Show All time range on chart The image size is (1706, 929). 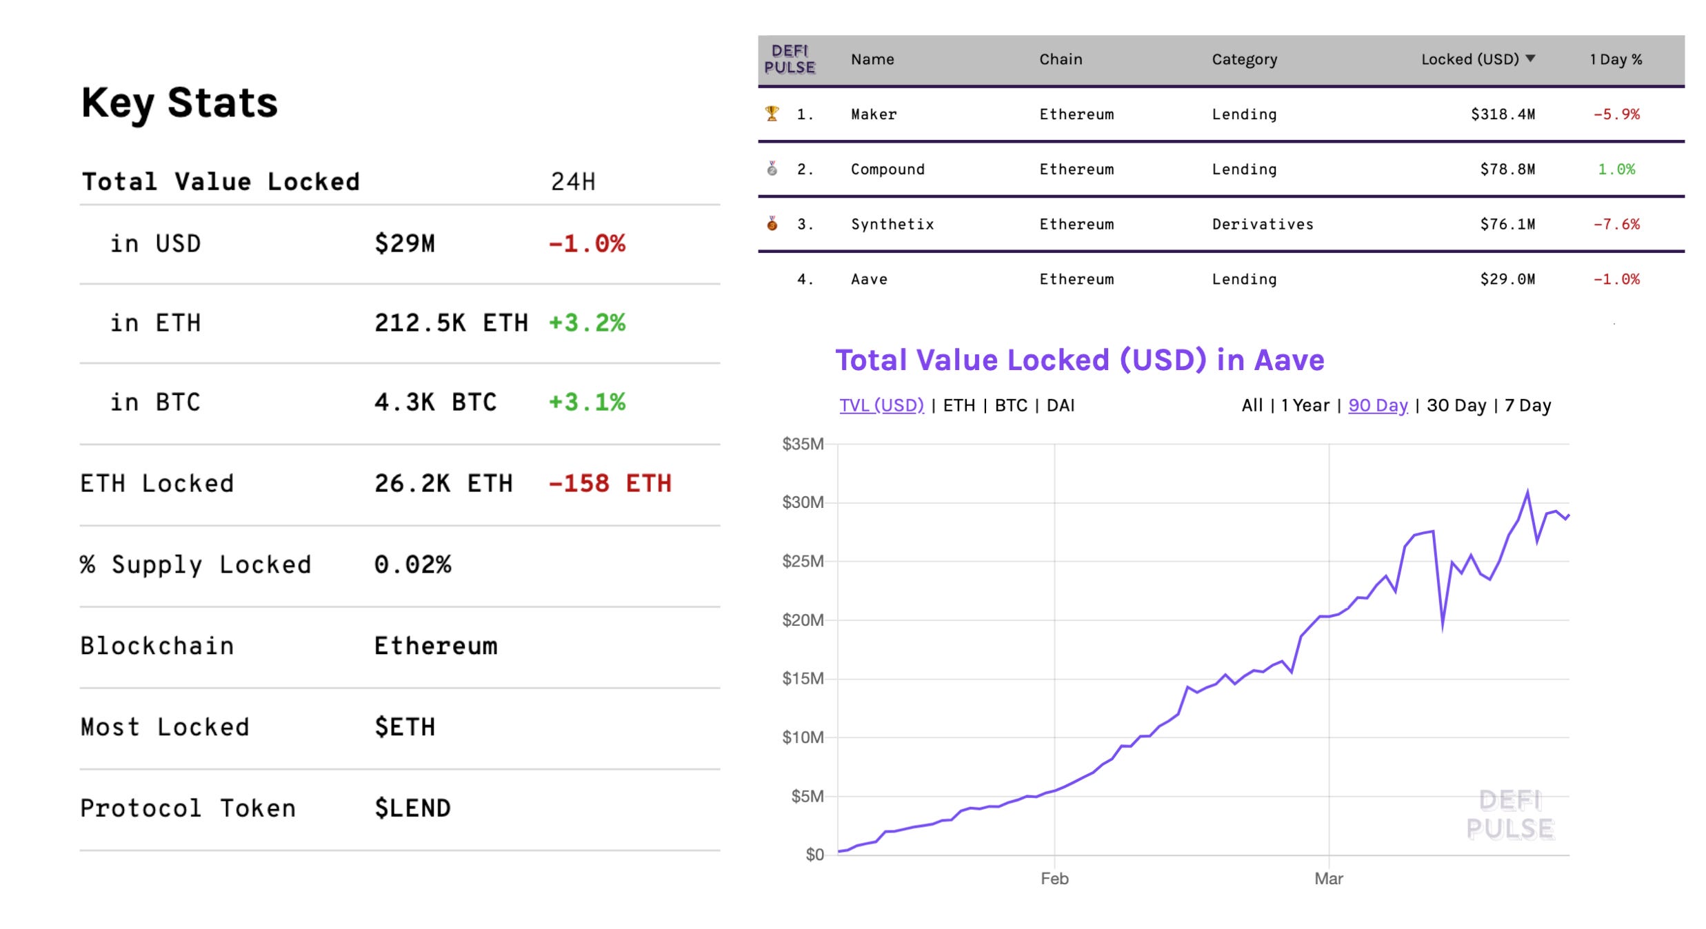pos(1252,405)
